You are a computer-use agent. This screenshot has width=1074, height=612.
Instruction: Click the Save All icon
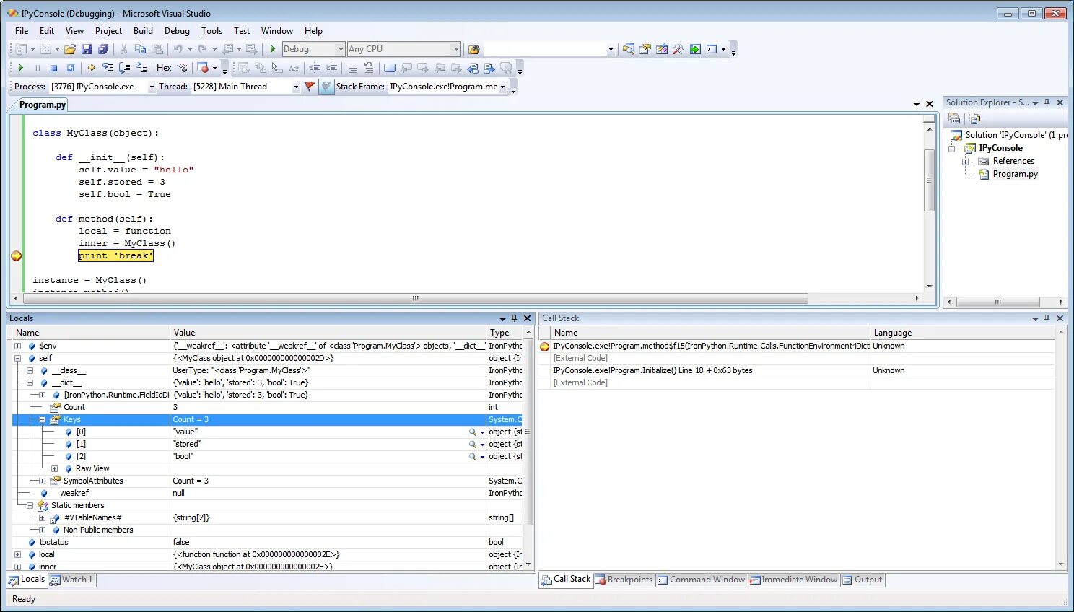pyautogui.click(x=103, y=49)
